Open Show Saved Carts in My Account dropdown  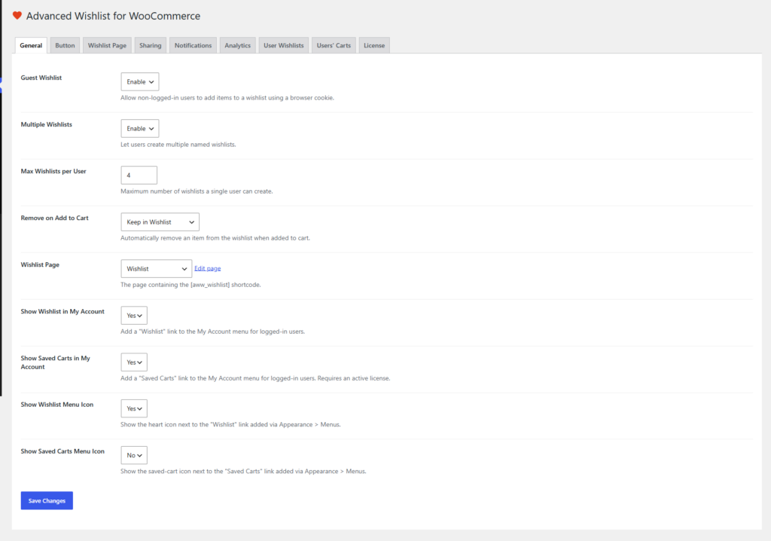[134, 362]
